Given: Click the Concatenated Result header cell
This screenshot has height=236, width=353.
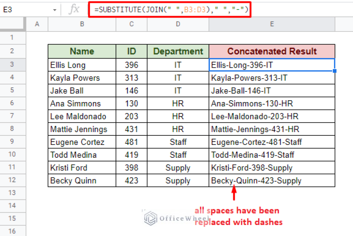Looking at the screenshot, I should click(x=272, y=52).
